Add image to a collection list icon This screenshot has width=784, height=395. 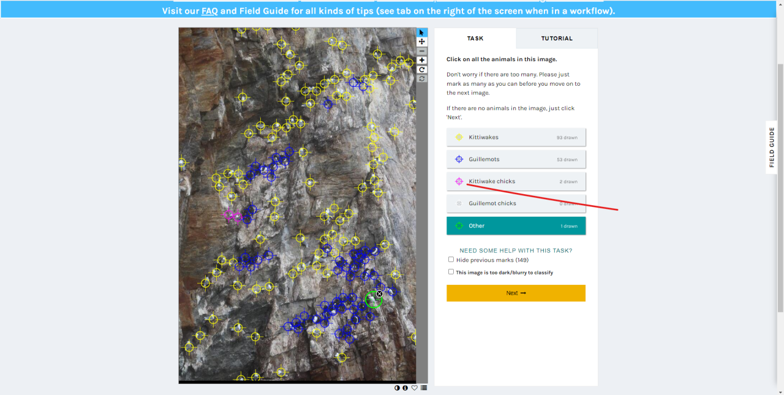coord(424,388)
